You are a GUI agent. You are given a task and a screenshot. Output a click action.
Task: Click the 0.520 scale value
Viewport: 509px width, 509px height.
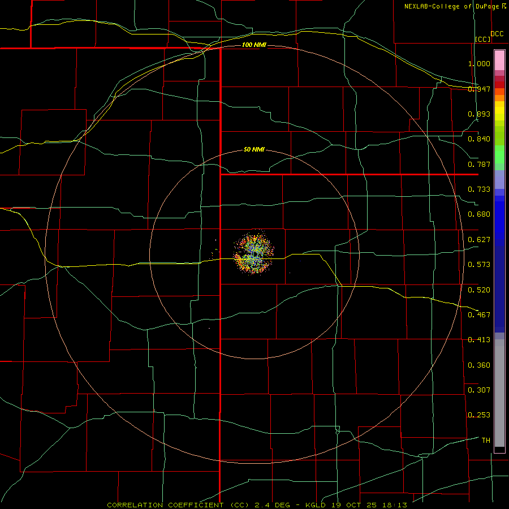(x=479, y=290)
